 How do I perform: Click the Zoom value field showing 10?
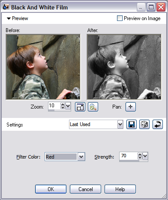[54, 106]
